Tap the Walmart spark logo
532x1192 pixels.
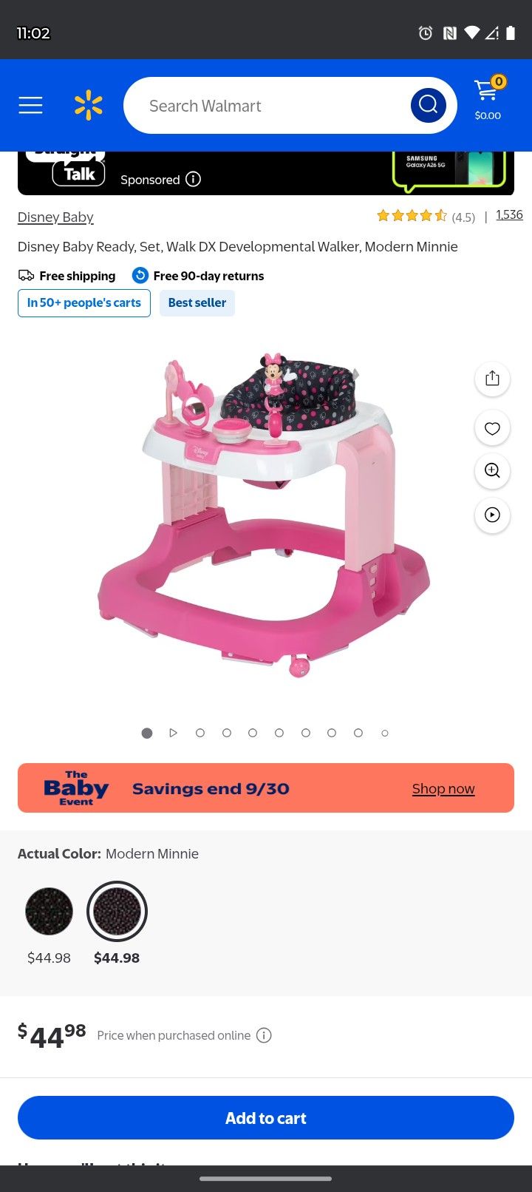[89, 106]
